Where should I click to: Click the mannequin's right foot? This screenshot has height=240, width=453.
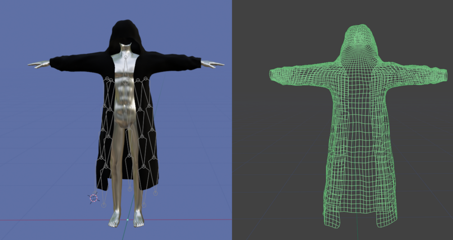139,219
